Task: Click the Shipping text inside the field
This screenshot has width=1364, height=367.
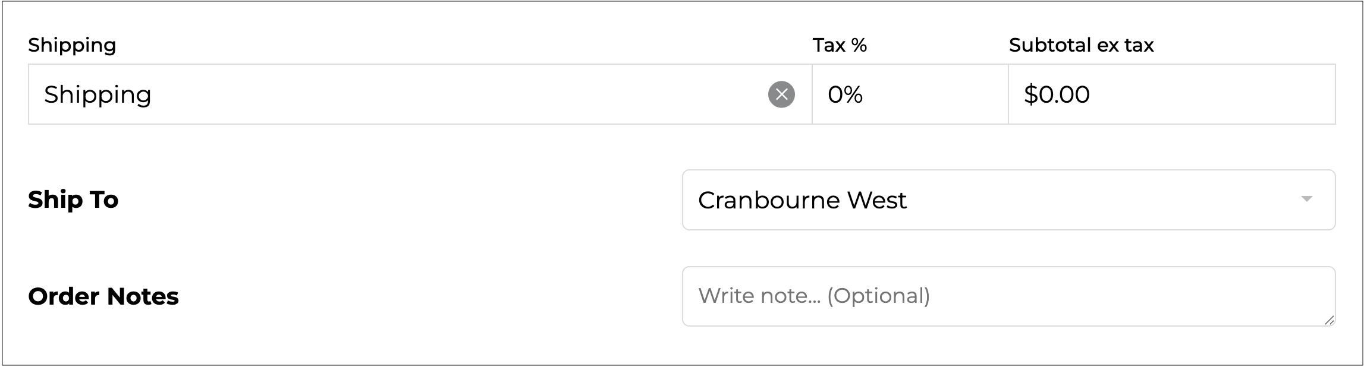Action: (x=98, y=94)
